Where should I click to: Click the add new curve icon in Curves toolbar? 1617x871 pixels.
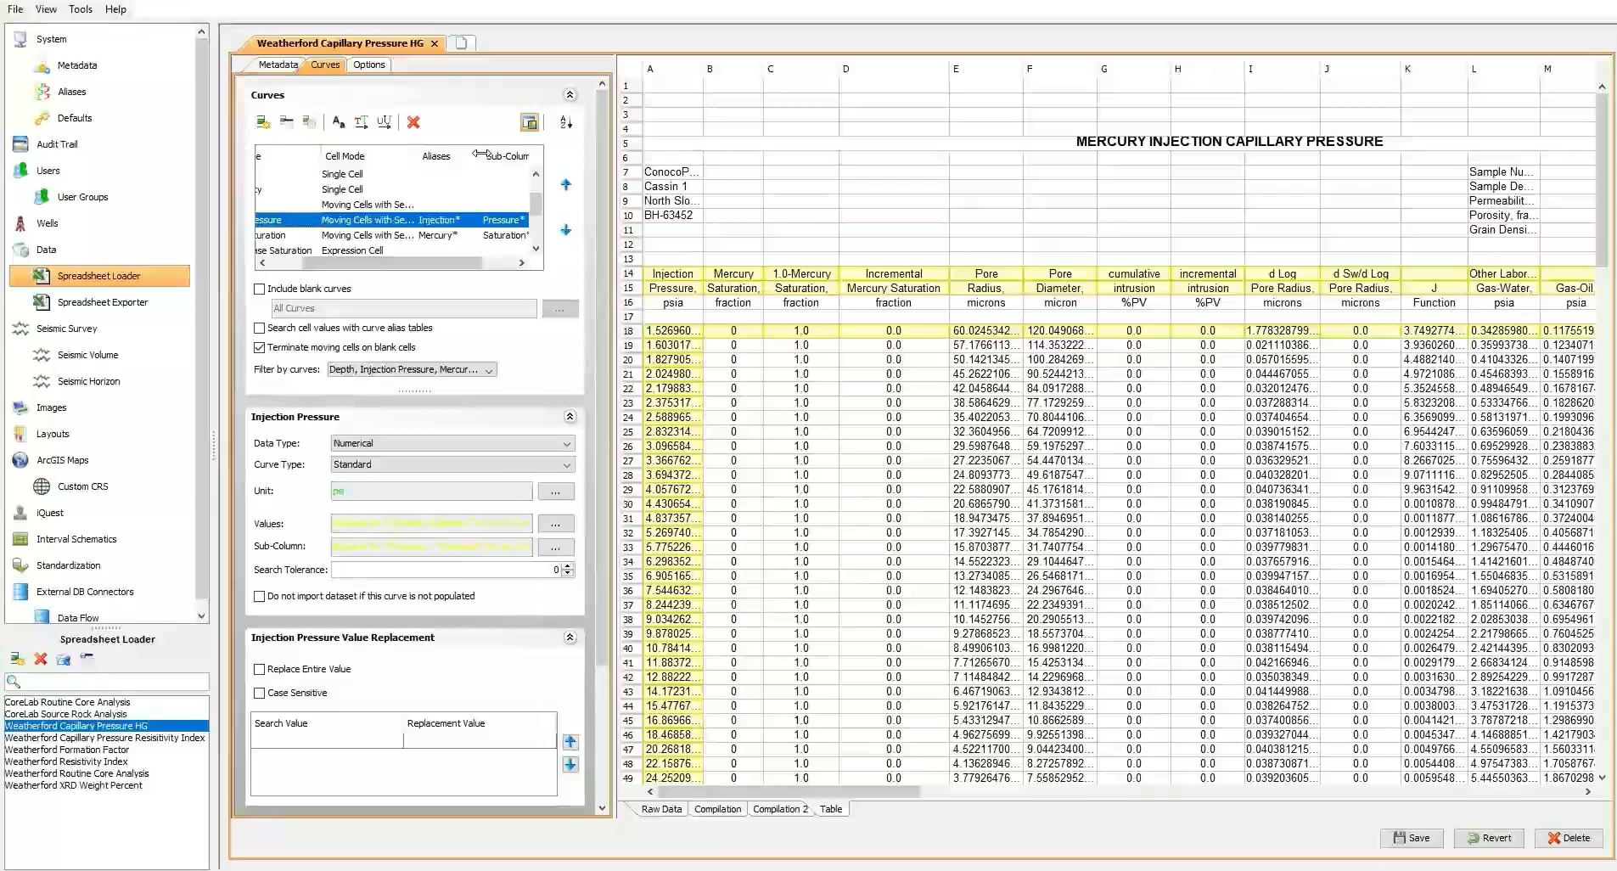pyautogui.click(x=263, y=122)
